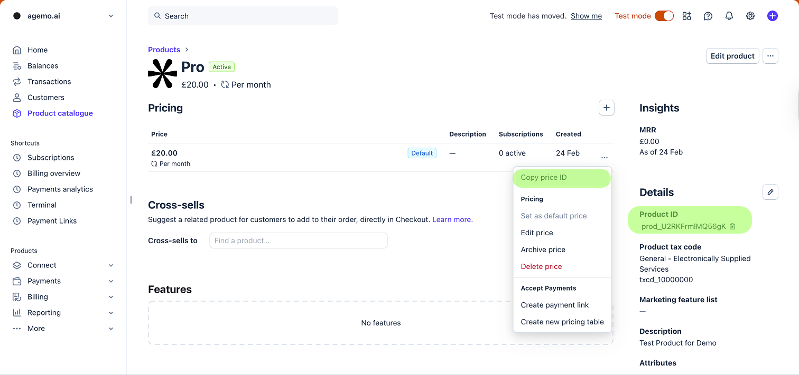Expand the Connect section in sidebar
This screenshot has height=375, width=799.
point(111,265)
